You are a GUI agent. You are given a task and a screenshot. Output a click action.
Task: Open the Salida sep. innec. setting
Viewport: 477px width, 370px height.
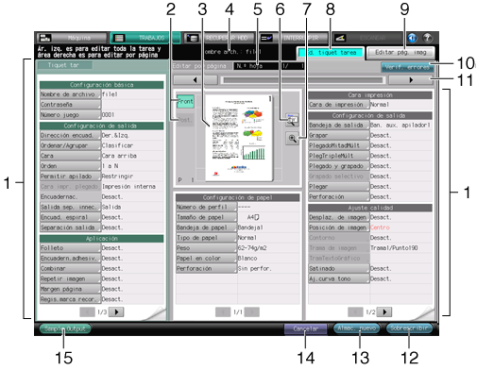click(70, 207)
